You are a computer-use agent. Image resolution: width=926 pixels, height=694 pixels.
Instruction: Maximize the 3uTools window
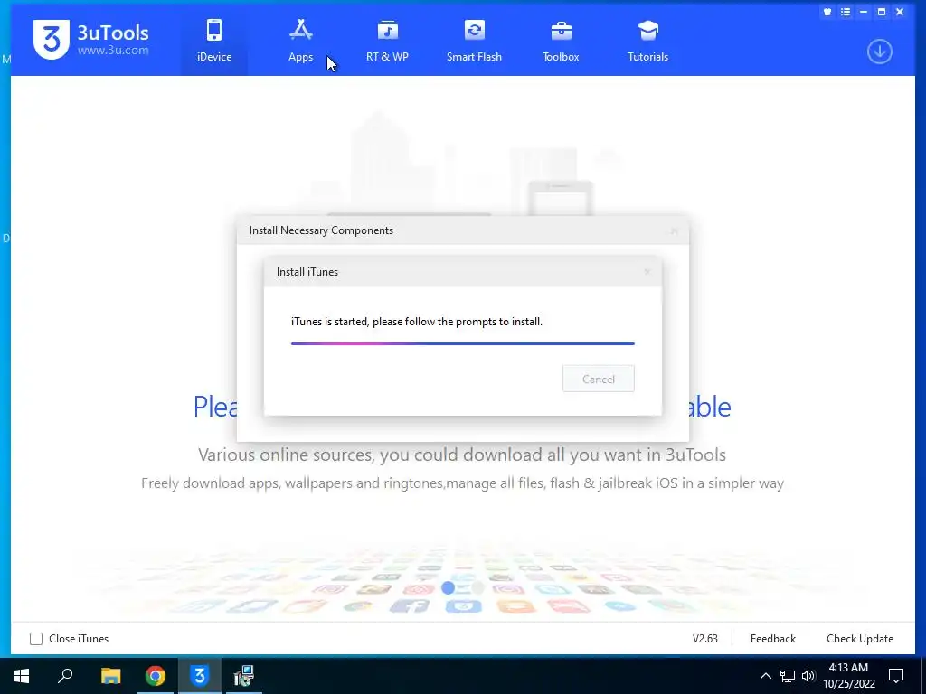pos(882,12)
